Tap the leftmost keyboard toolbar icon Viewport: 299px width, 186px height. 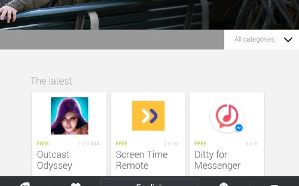(25, 184)
